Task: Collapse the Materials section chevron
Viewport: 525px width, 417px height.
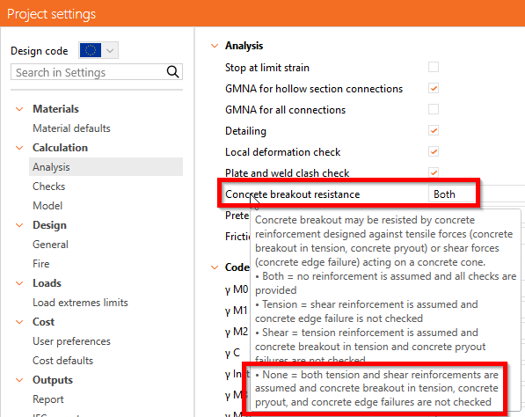Action: (x=19, y=109)
